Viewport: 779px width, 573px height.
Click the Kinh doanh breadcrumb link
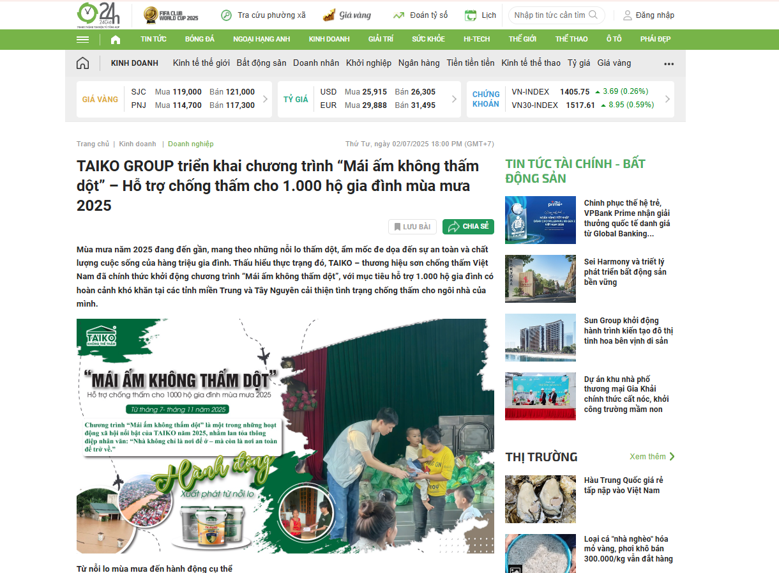pos(137,144)
